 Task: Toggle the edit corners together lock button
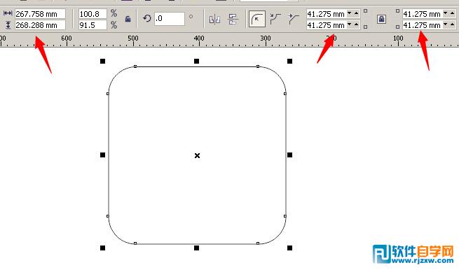coord(381,20)
